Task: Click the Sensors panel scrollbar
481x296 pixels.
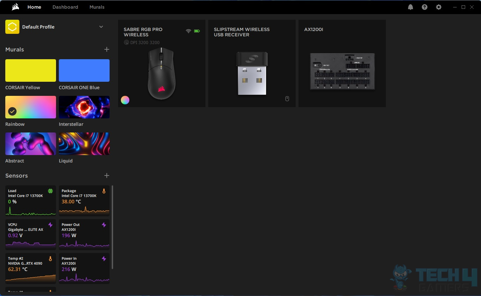Action: click(112, 227)
